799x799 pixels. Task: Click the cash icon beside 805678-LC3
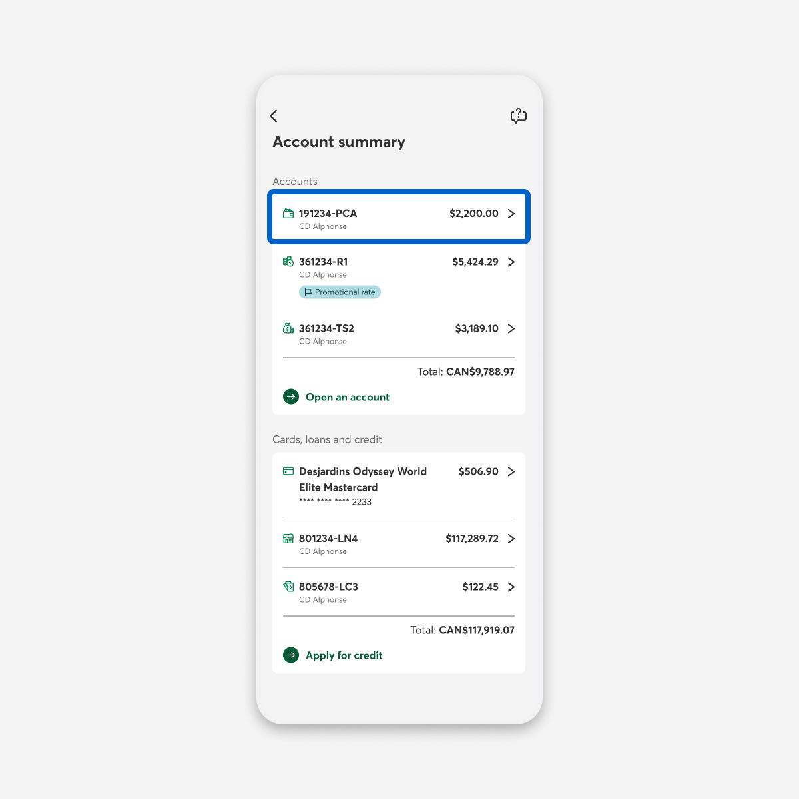(288, 587)
